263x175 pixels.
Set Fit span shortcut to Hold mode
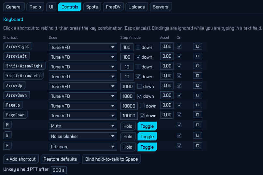[x=128, y=147]
